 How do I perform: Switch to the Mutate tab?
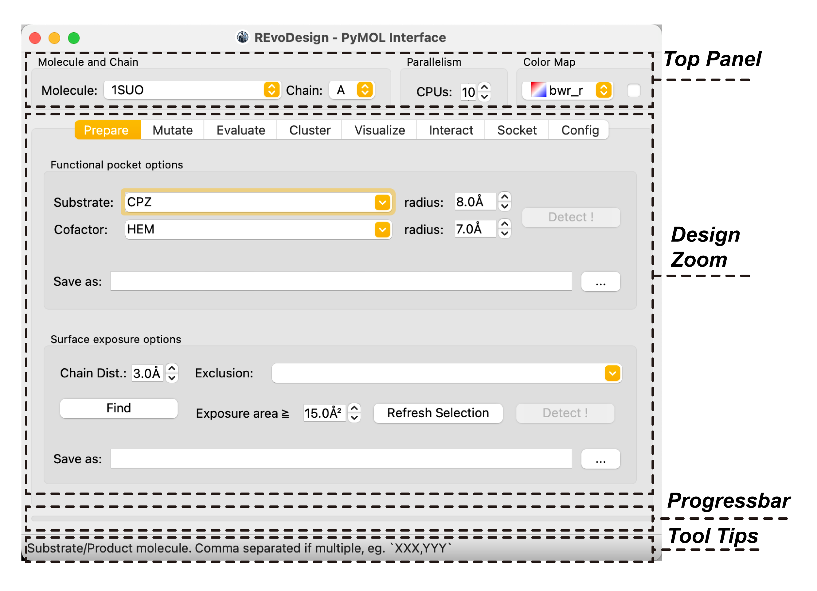(173, 130)
